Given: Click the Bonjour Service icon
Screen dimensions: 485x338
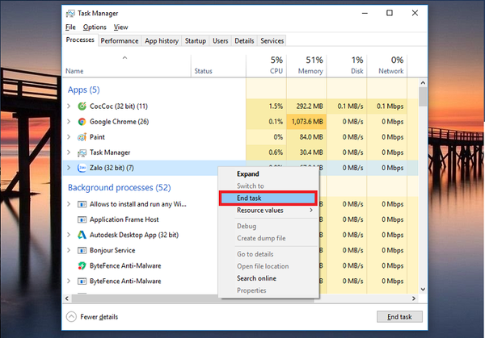Looking at the screenshot, I should click(x=82, y=250).
